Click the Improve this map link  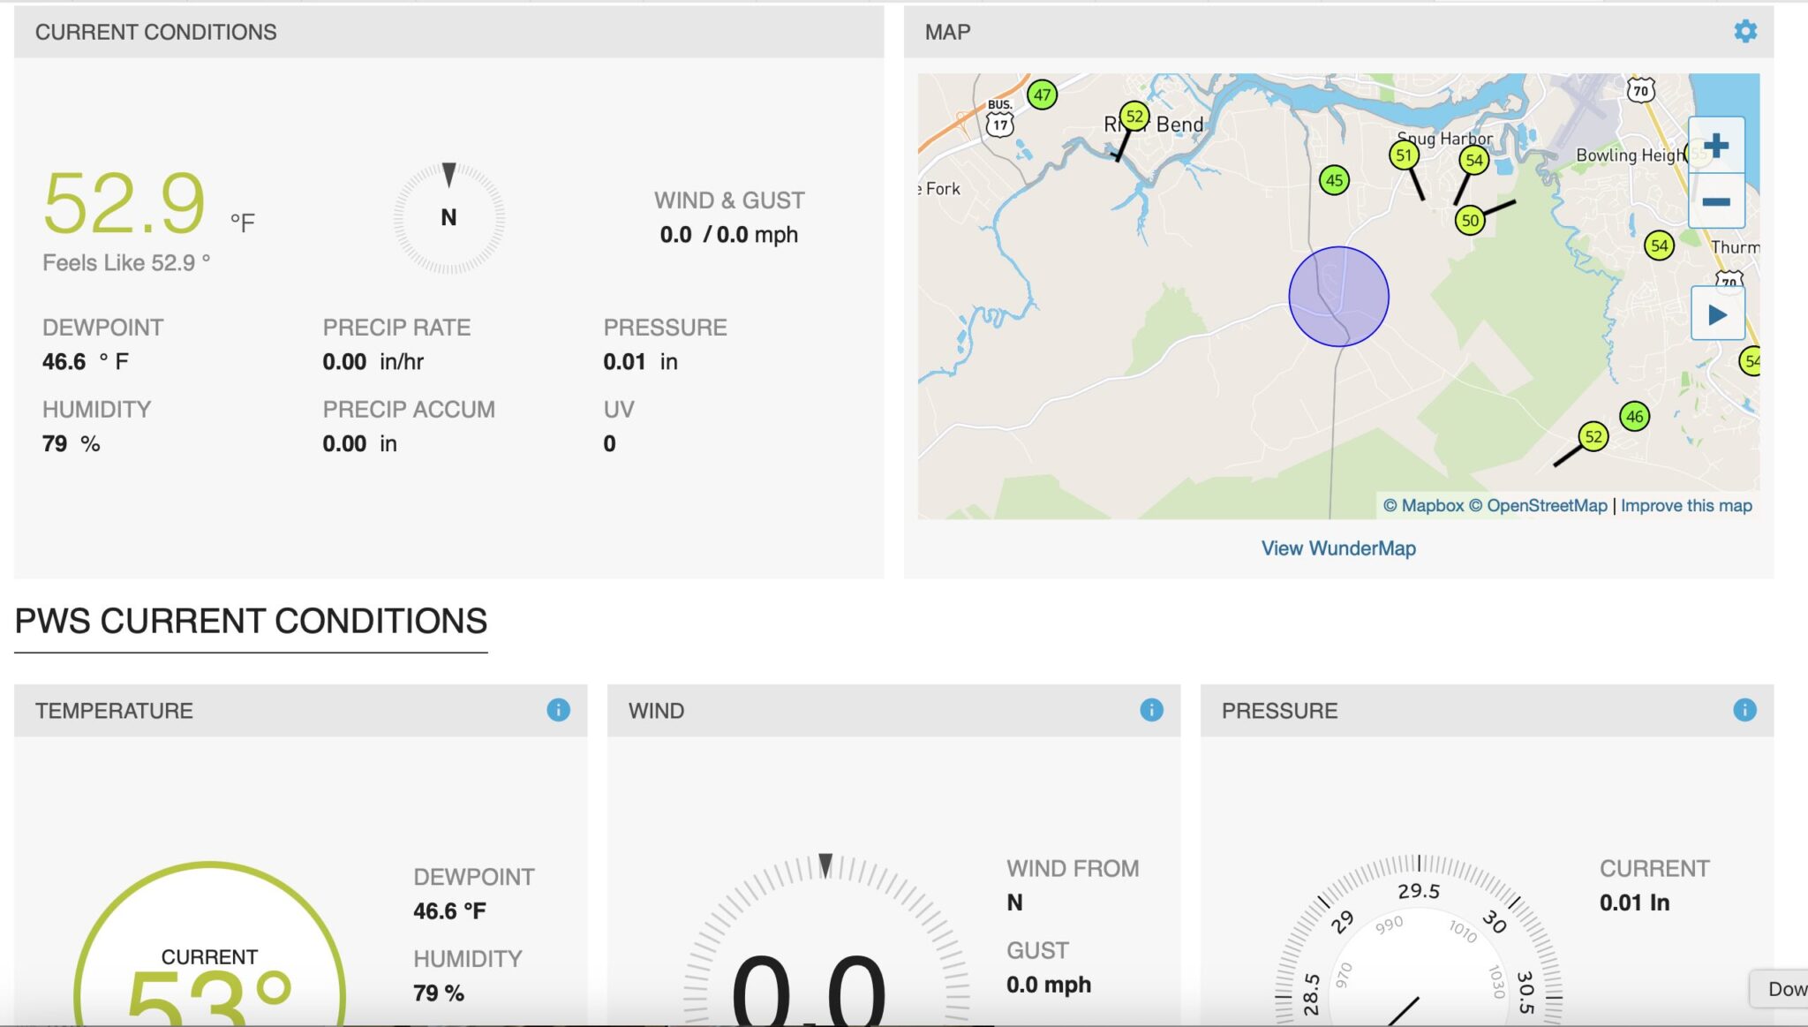tap(1686, 505)
